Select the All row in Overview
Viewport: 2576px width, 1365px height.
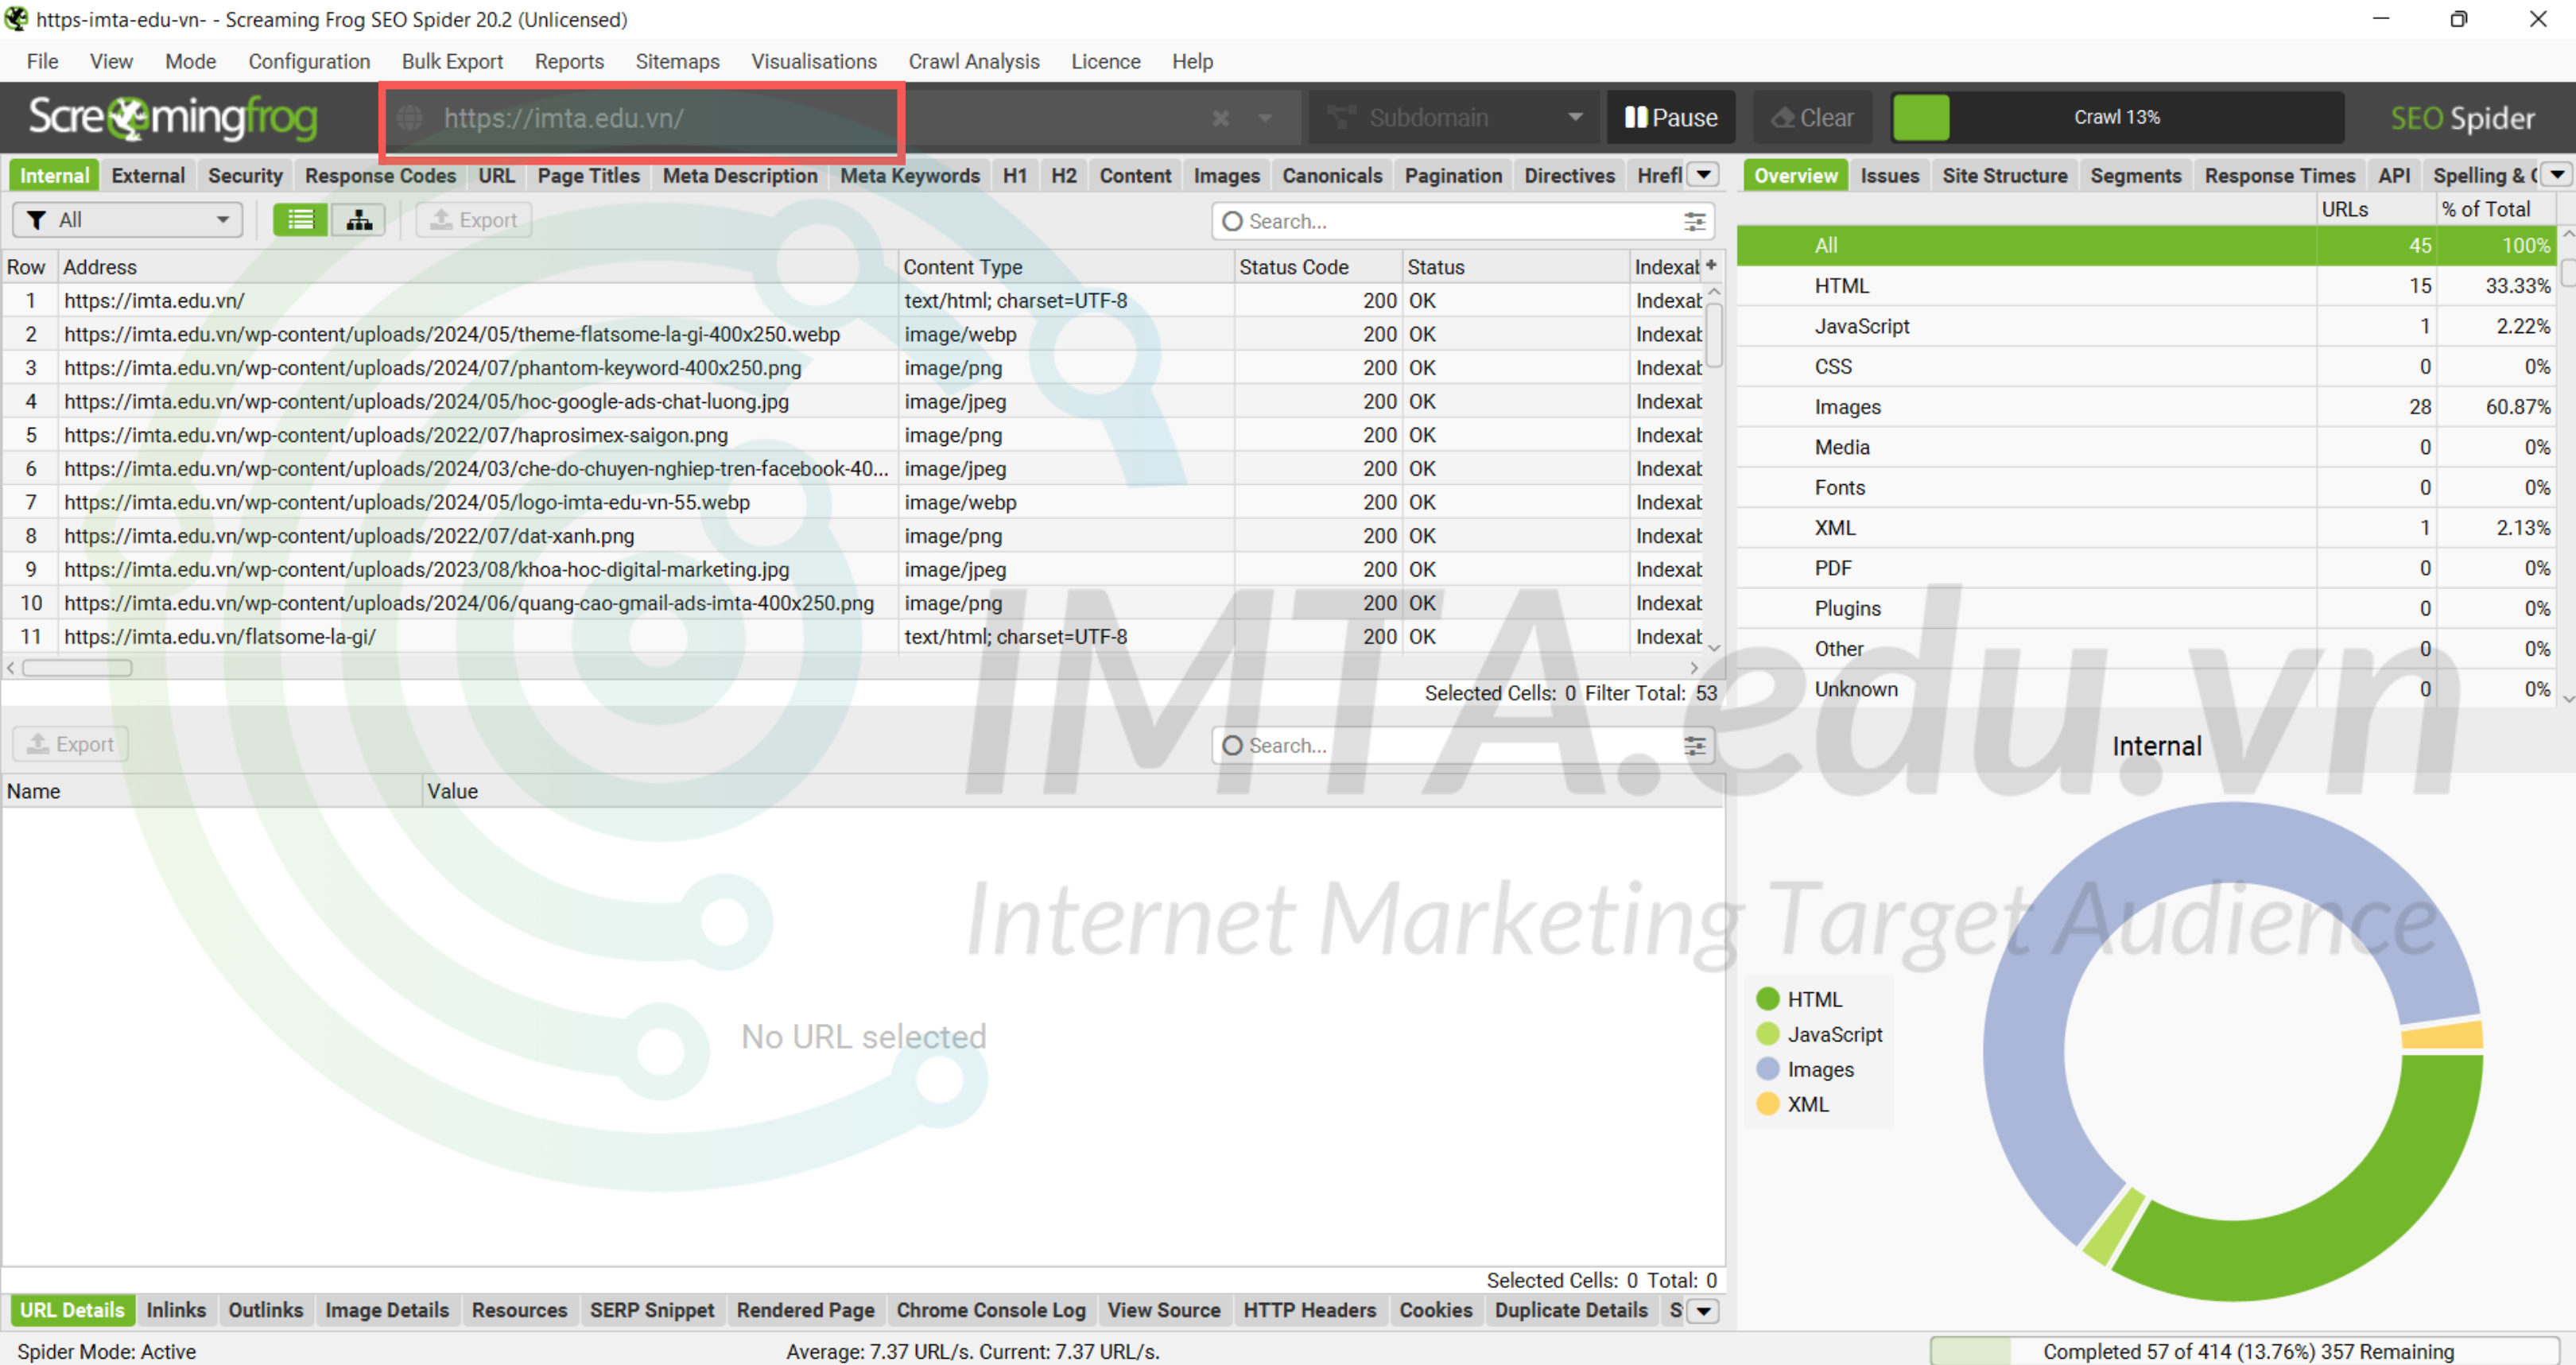(x=2146, y=246)
